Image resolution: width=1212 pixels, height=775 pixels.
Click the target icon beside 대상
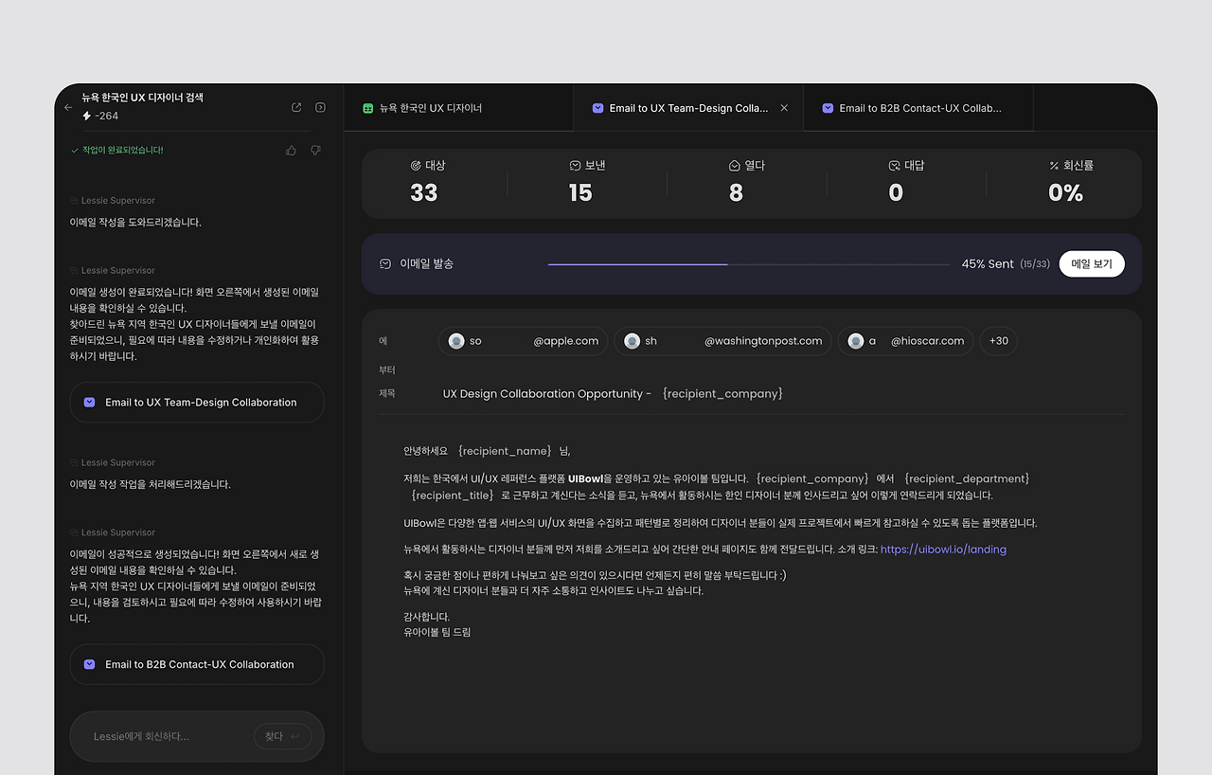(416, 166)
